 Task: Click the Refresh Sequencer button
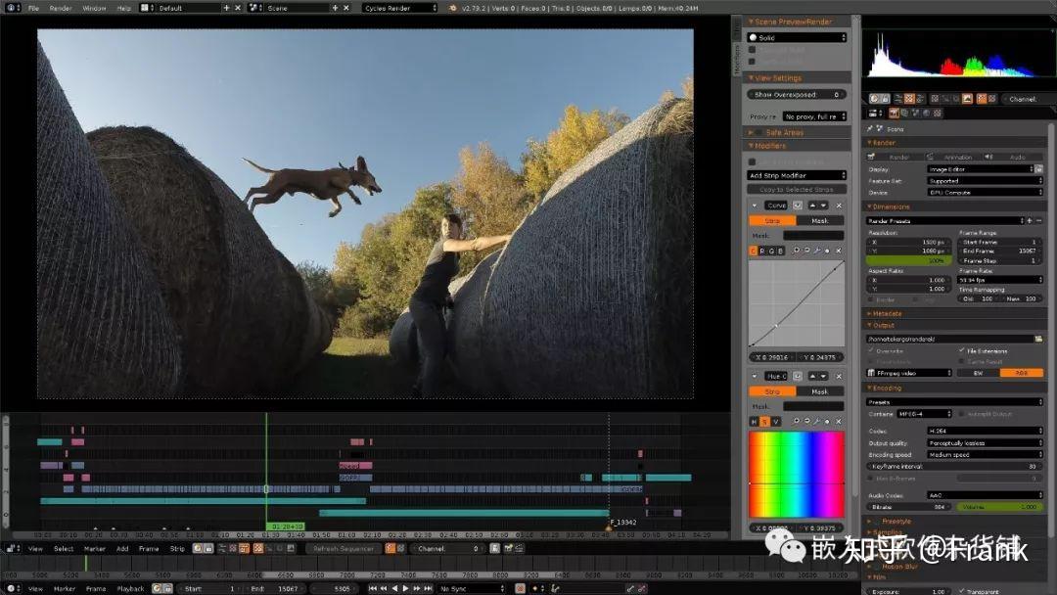point(344,548)
